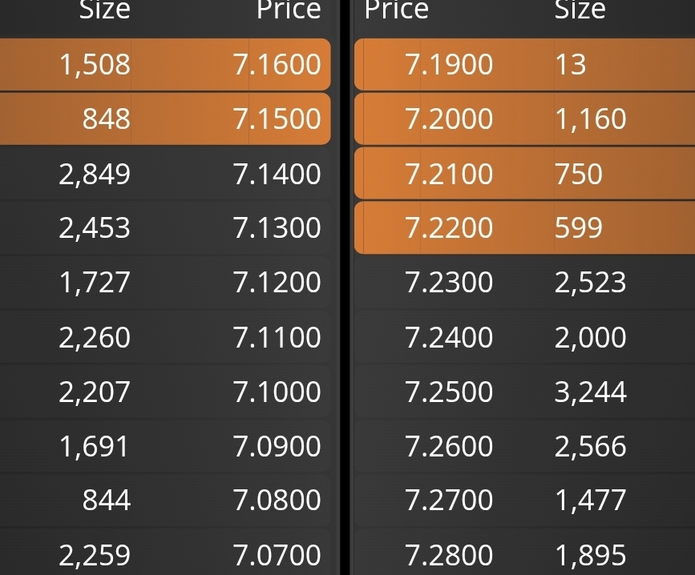Image resolution: width=695 pixels, height=575 pixels.
Task: Click the ask size 3,244
Action: [590, 392]
